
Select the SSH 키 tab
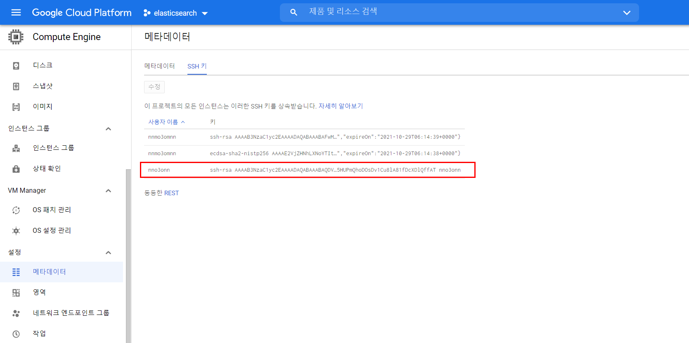[197, 66]
